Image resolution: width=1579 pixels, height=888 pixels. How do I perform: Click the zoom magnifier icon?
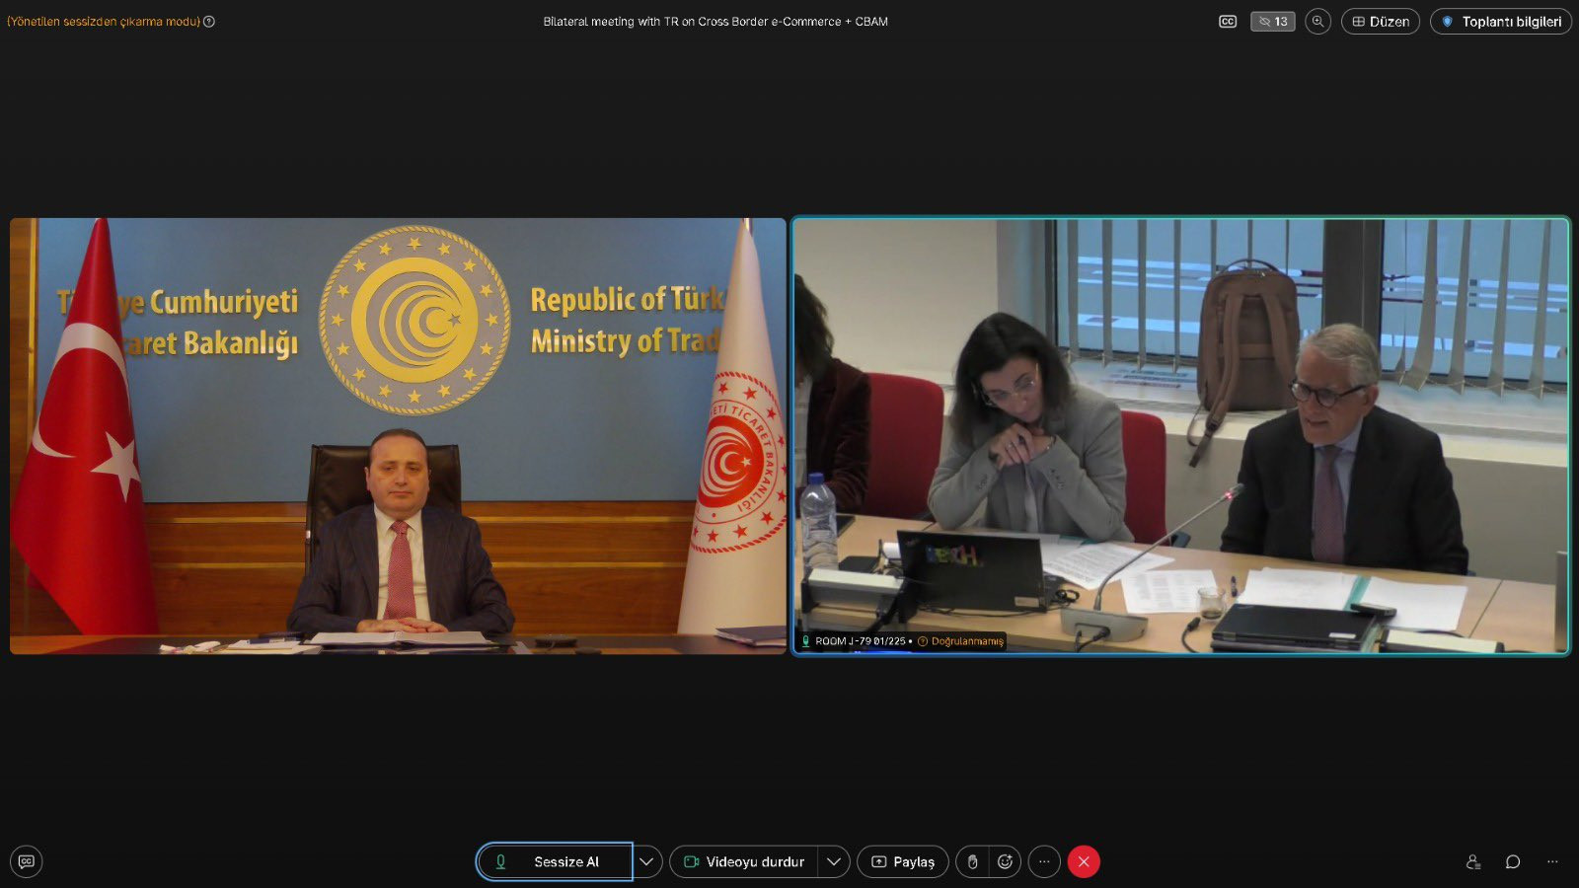(1317, 21)
